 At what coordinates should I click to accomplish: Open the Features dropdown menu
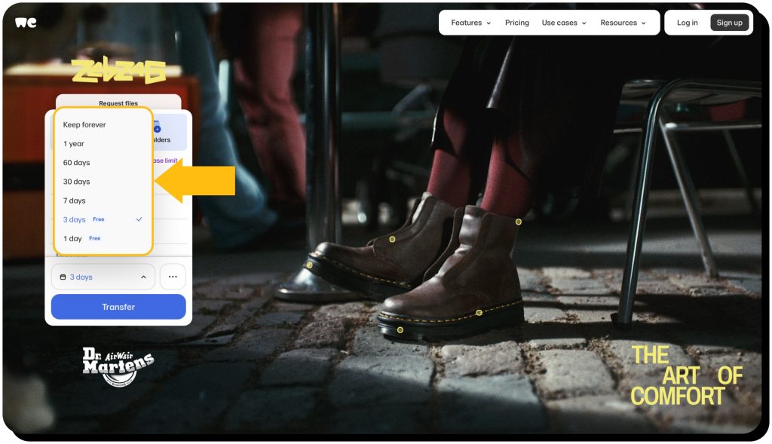[x=469, y=23]
